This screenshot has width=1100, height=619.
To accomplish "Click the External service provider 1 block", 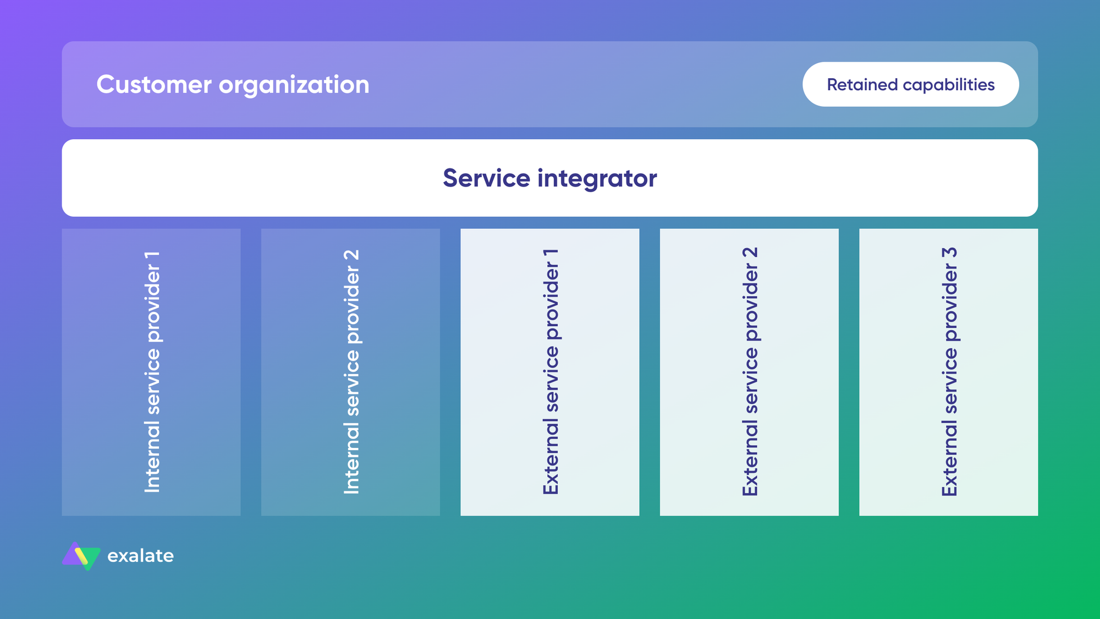I will click(550, 372).
